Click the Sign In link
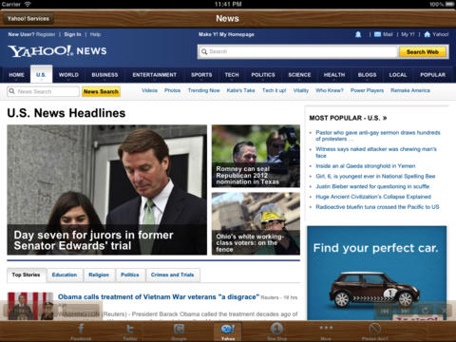Screen dimensions: 456x342 click(x=72, y=34)
